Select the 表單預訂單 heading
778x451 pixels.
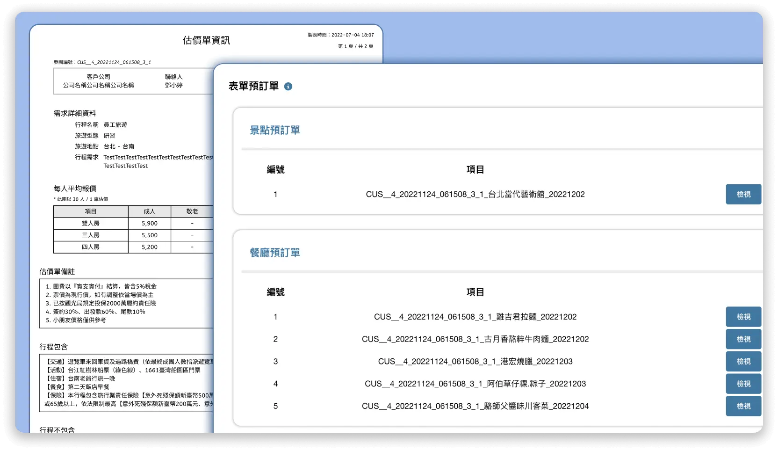point(253,86)
